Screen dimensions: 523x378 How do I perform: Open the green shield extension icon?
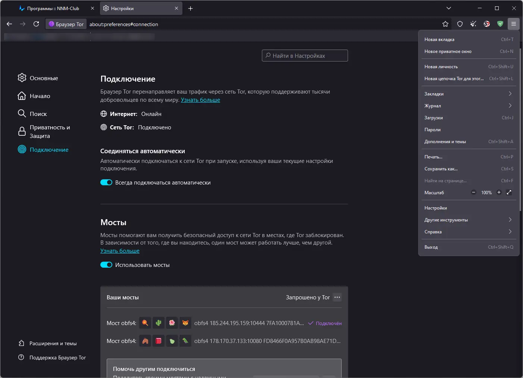(x=500, y=24)
